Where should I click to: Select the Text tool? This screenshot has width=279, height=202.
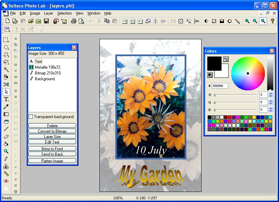pyautogui.click(x=6, y=99)
